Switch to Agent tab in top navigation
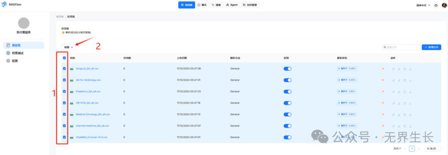The width and height of the screenshot is (448, 155). (231, 5)
